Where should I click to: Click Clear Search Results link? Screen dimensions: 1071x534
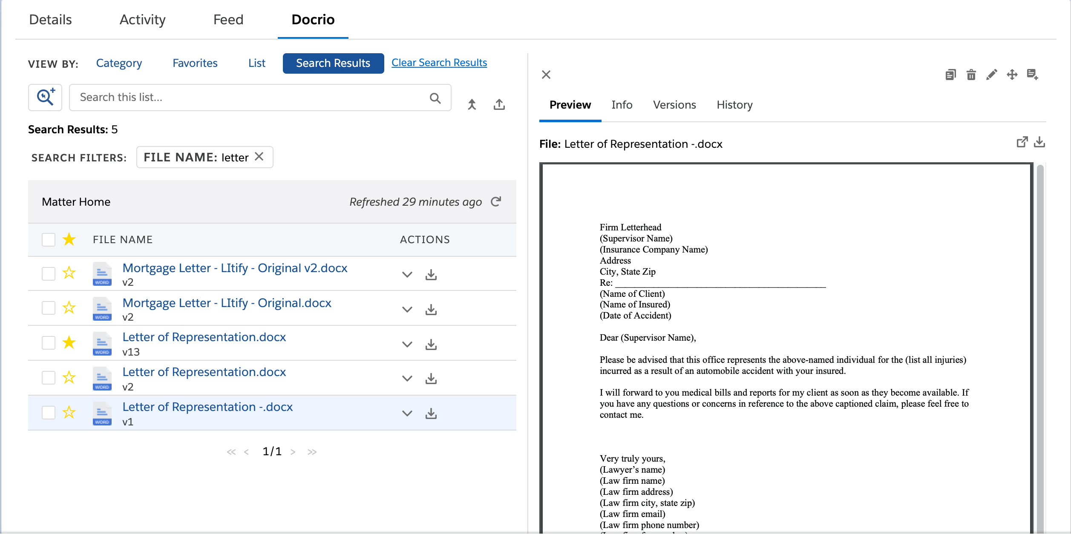pos(439,63)
